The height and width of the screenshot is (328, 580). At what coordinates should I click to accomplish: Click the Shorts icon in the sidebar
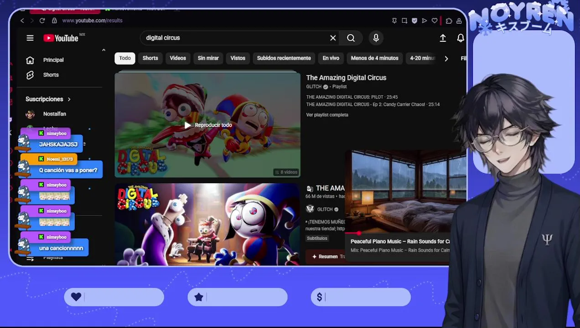(30, 75)
